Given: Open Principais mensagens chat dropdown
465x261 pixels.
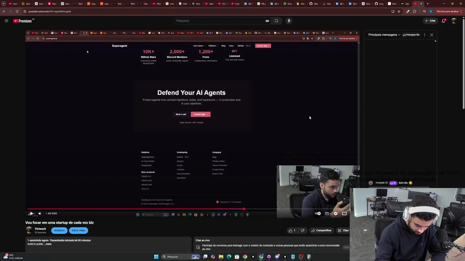Looking at the screenshot, I should [384, 35].
